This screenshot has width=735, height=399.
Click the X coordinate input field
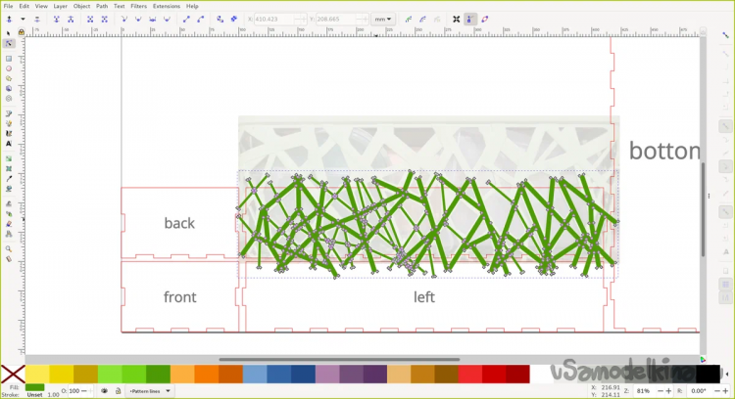point(277,19)
